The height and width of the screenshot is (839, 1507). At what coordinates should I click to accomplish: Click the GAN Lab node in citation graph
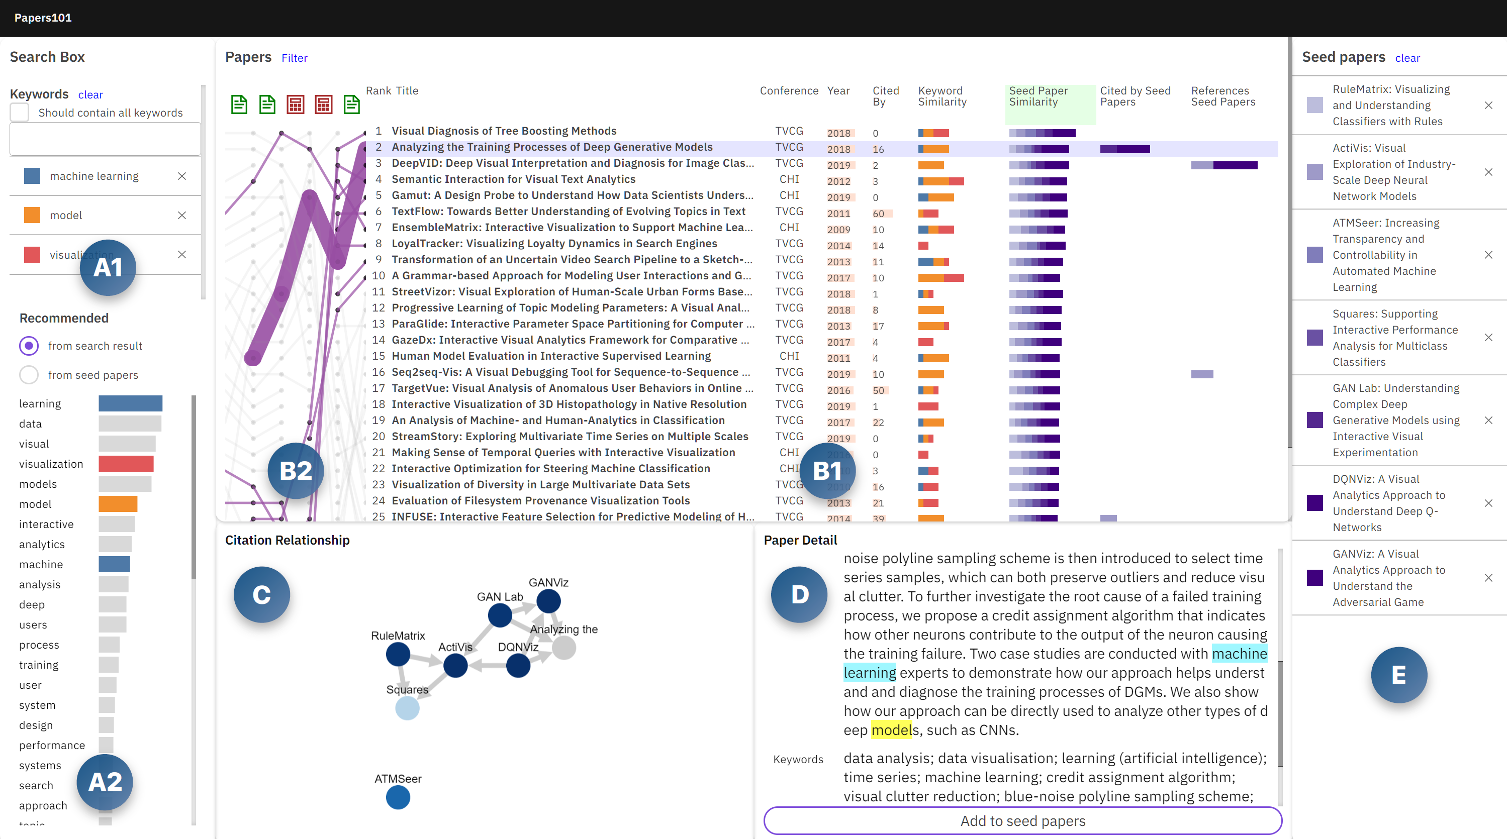click(x=500, y=615)
